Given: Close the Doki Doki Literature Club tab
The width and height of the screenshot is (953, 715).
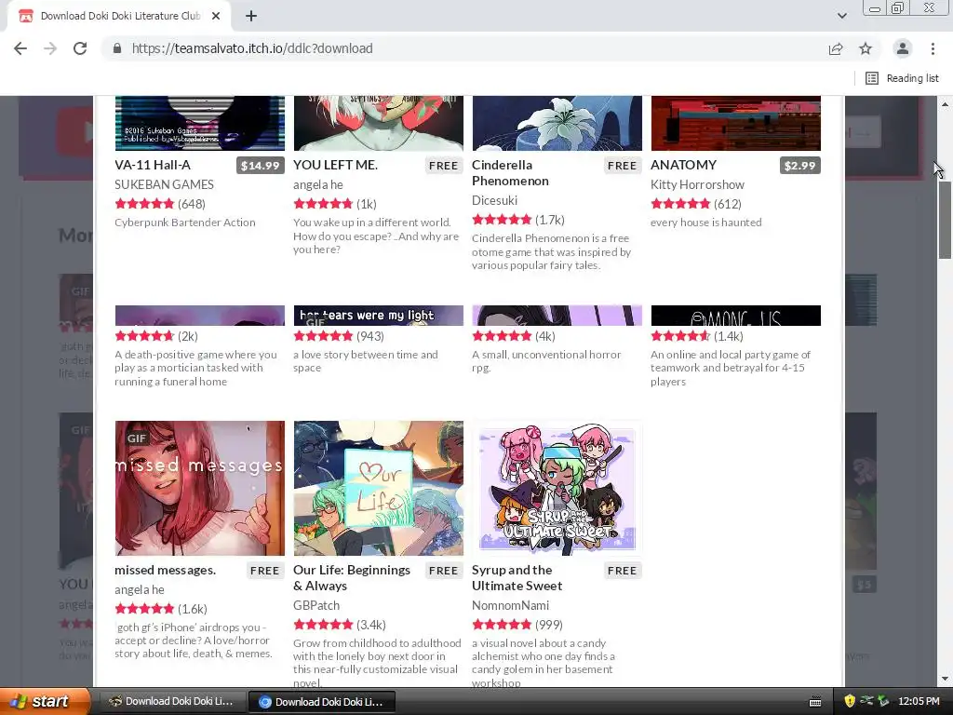Looking at the screenshot, I should click(216, 16).
